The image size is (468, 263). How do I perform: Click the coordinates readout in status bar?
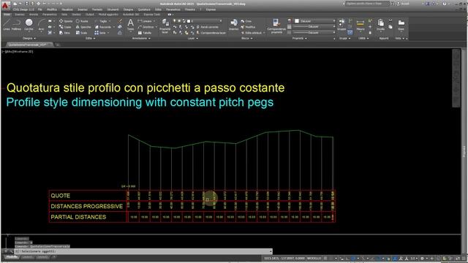coord(284,258)
